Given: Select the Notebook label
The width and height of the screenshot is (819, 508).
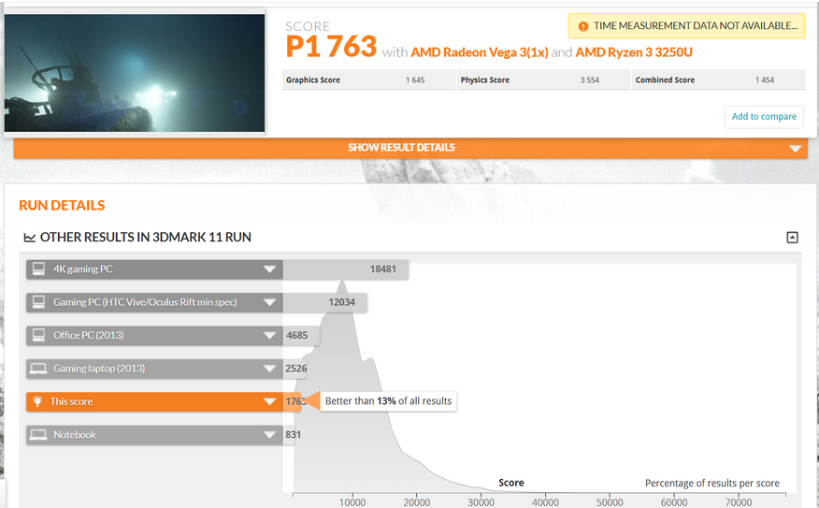Looking at the screenshot, I should [x=74, y=435].
